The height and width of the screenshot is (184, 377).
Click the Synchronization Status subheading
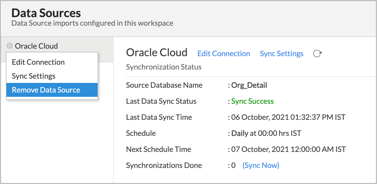[x=164, y=67]
